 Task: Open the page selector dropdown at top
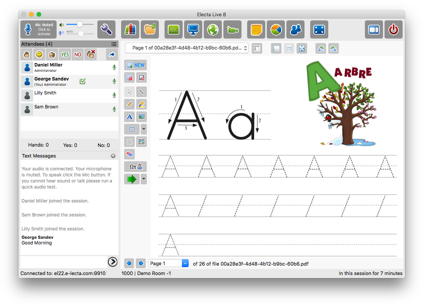tap(187, 48)
